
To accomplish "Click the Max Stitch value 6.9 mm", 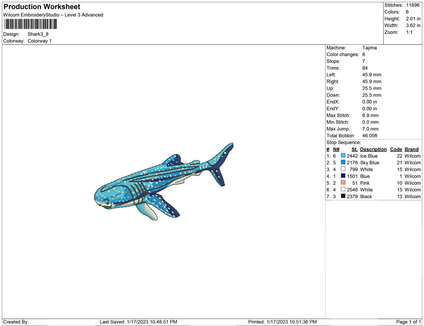I will (370, 115).
